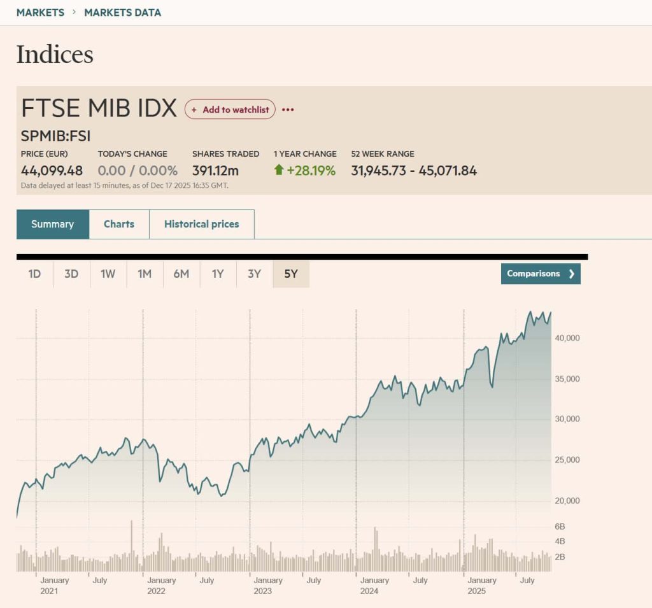Click the green 1 year change arrow

(278, 170)
